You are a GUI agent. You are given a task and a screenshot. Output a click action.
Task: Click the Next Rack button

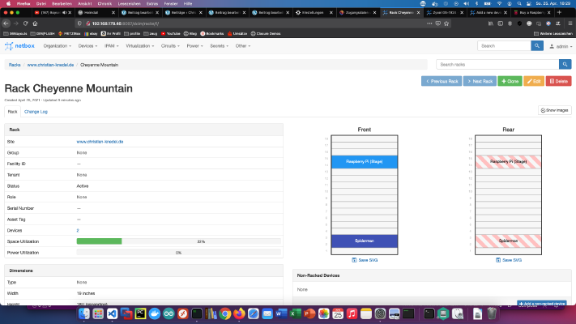point(480,81)
